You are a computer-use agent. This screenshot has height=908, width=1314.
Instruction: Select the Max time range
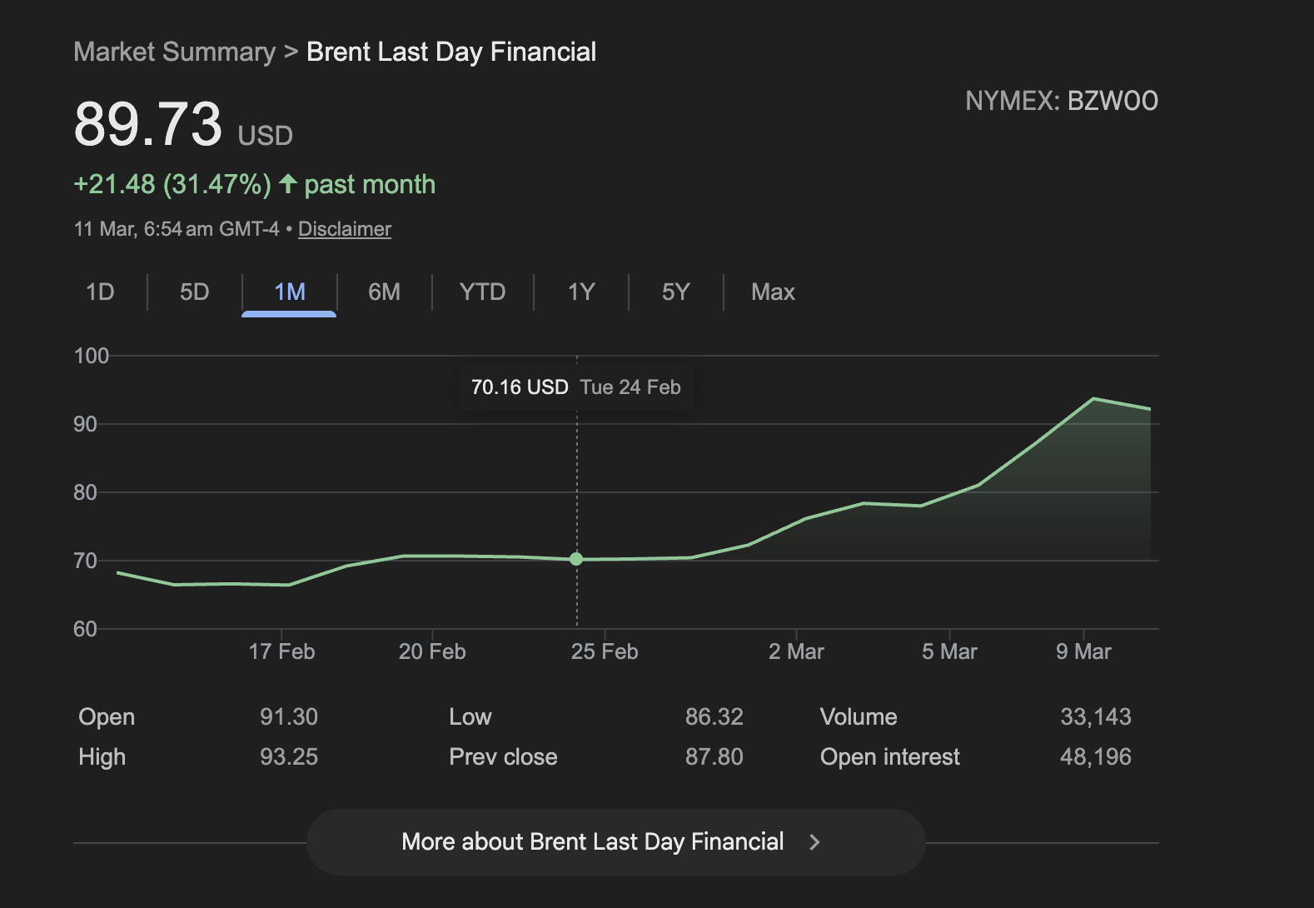(773, 292)
